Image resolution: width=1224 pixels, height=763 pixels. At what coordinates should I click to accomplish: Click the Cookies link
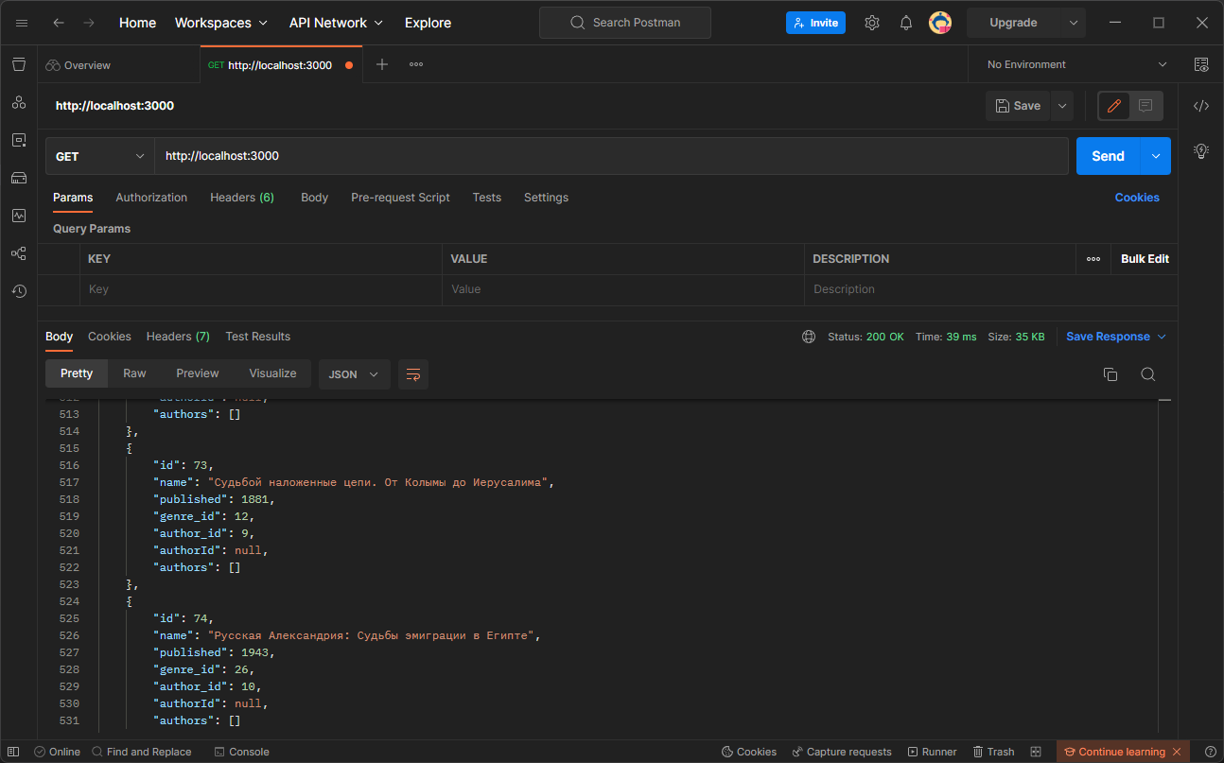1136,198
